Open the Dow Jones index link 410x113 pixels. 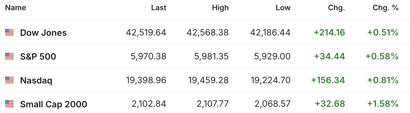(44, 33)
